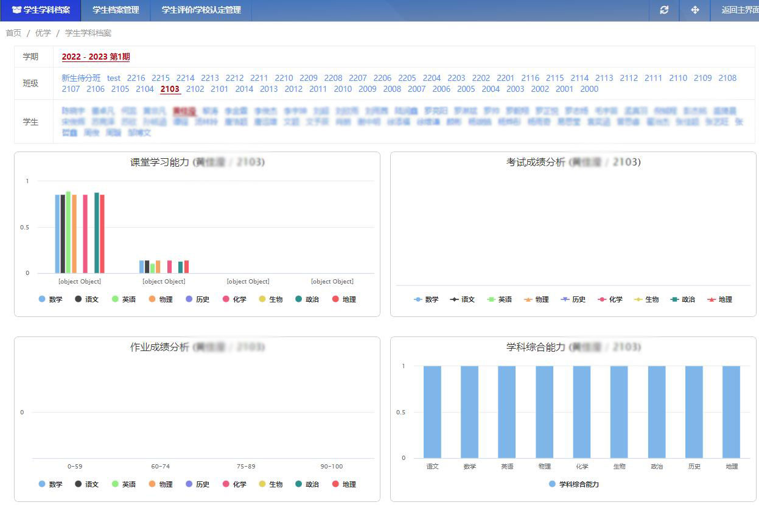Click the refresh icon in top bar
Image resolution: width=759 pixels, height=505 pixels.
[x=664, y=10]
